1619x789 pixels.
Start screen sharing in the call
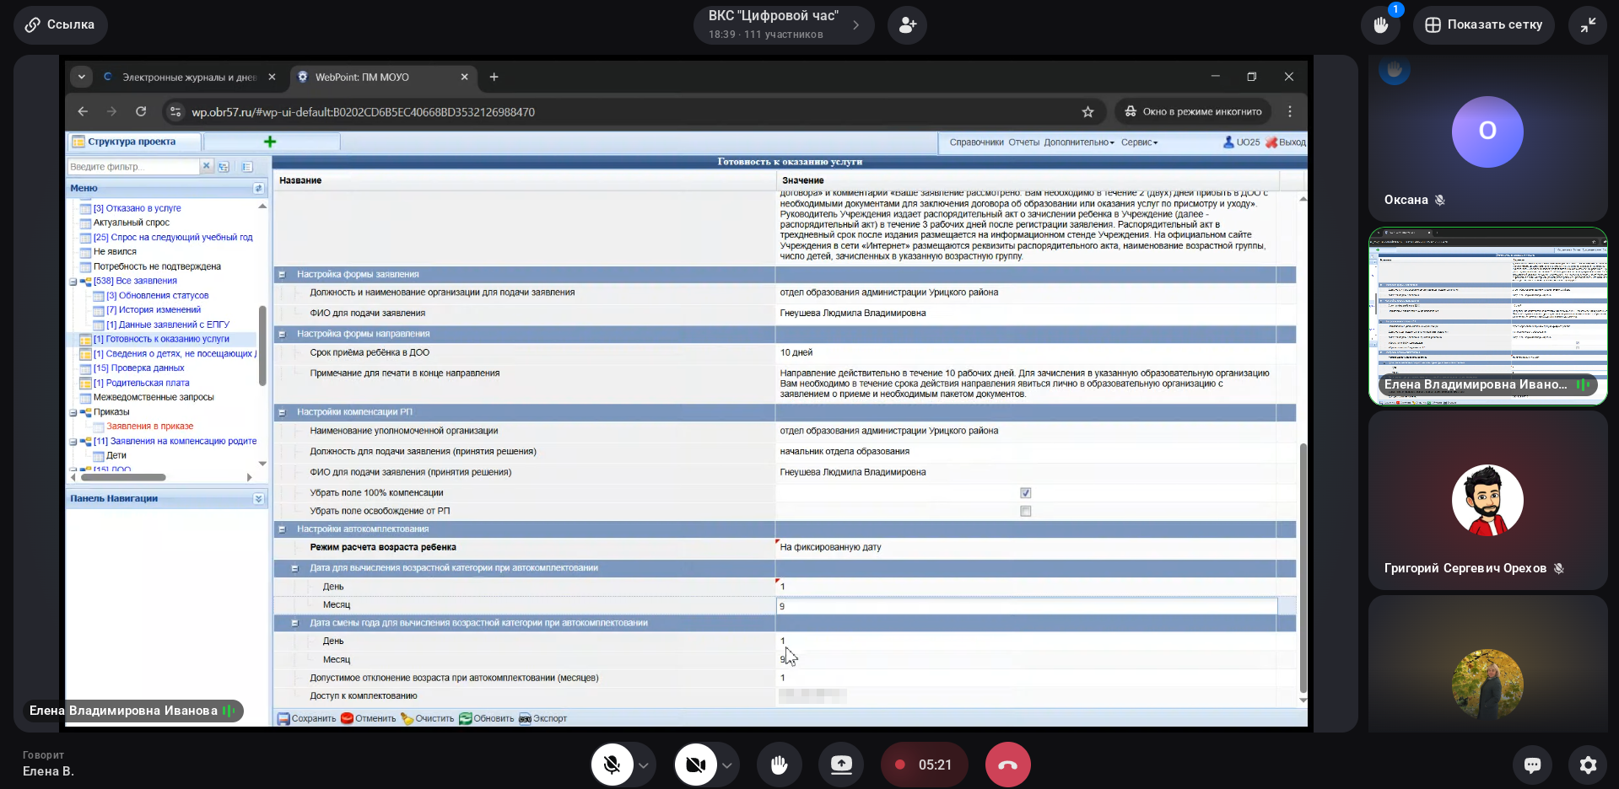[x=841, y=765]
